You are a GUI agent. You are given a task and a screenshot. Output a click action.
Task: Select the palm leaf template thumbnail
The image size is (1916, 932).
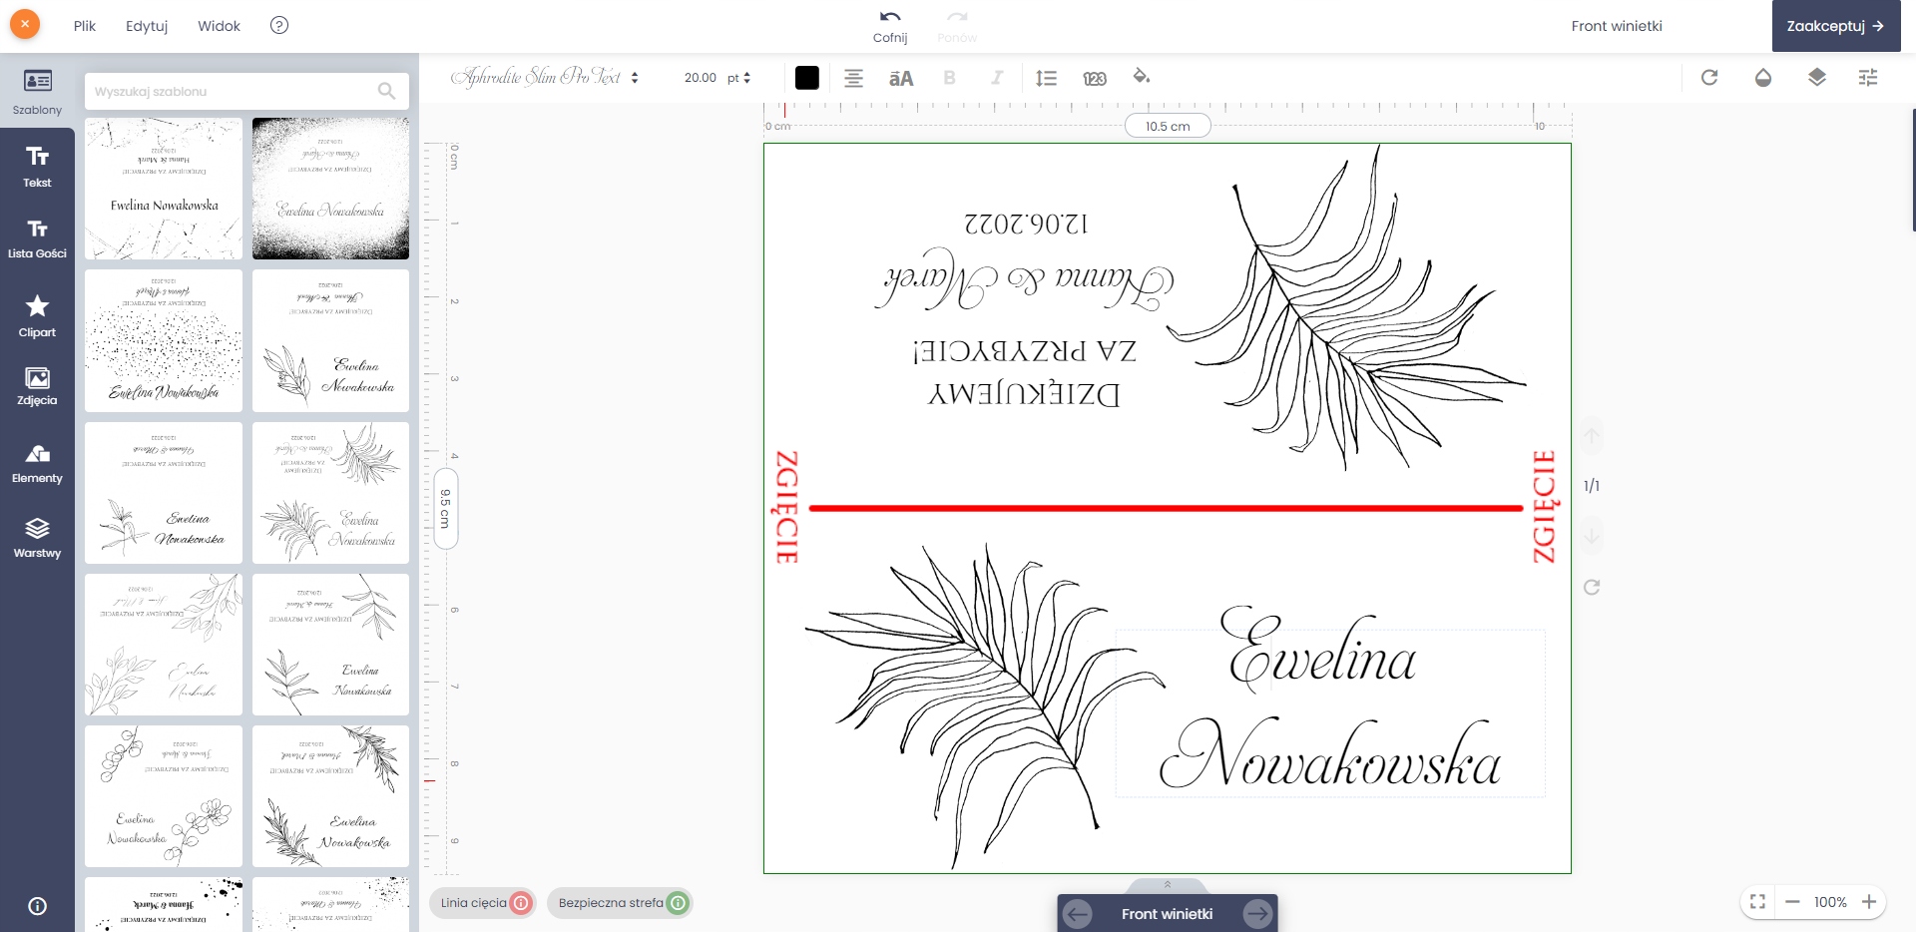click(330, 493)
